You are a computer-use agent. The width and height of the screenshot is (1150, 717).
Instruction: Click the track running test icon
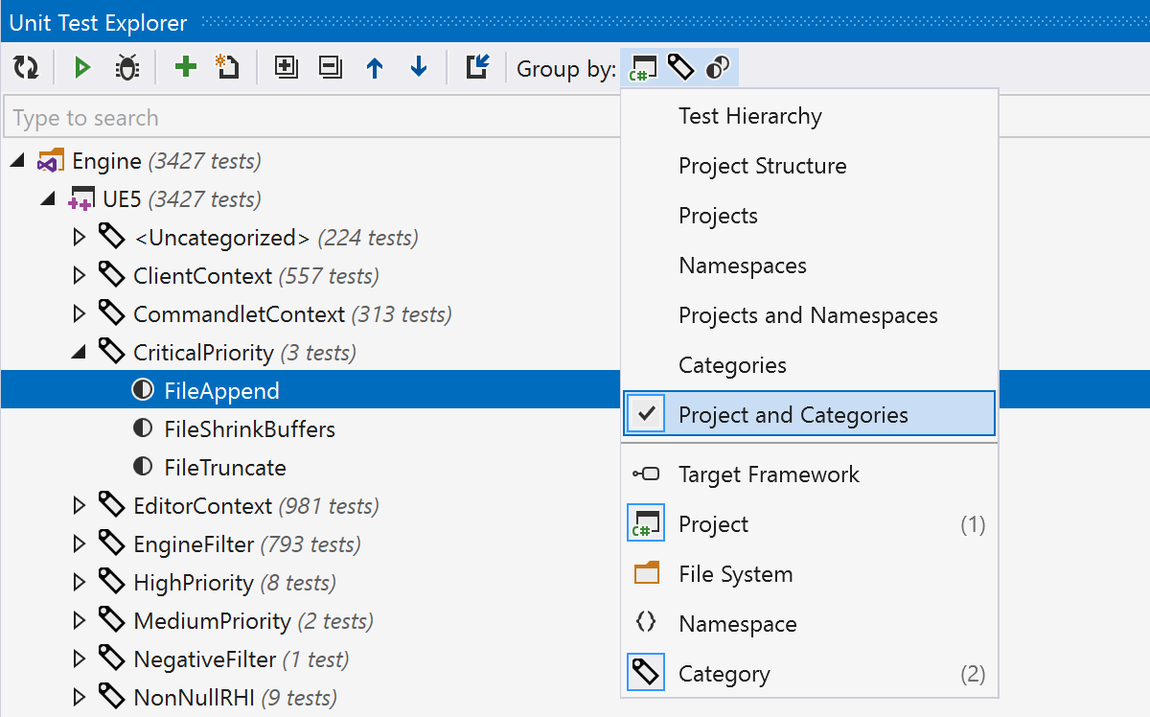pos(476,67)
